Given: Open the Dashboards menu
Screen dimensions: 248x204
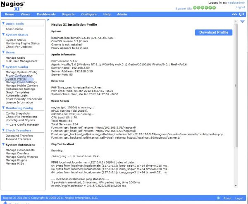Looking at the screenshot, I should pyautogui.click(x=46, y=14).
